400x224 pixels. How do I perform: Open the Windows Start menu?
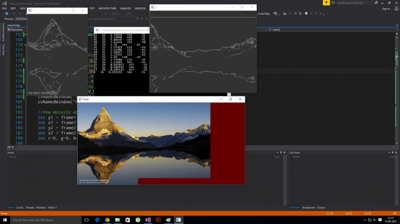(x=5, y=220)
